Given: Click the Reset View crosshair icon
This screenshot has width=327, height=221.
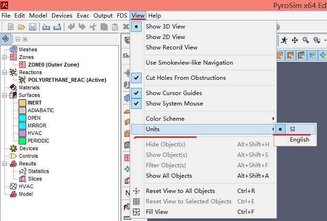Looking at the screenshot, I should [136, 191].
